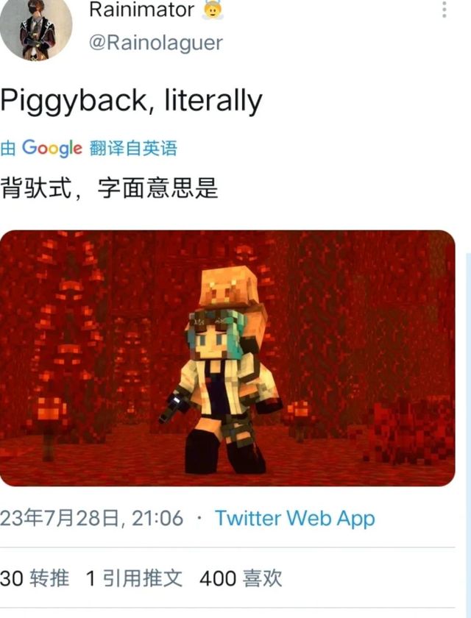View the 400 likes list
The image size is (471, 618).
point(241,578)
